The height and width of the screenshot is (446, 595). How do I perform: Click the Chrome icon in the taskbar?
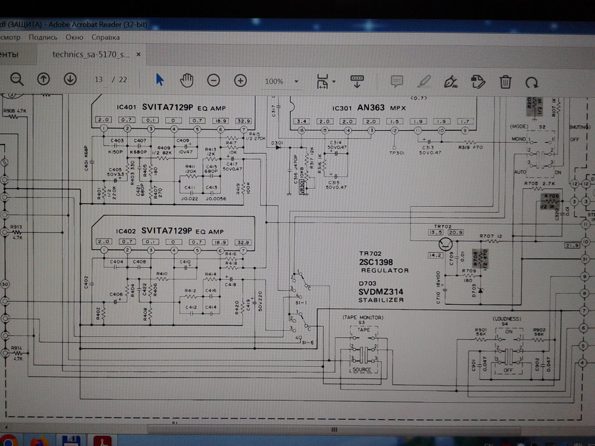pos(8,441)
